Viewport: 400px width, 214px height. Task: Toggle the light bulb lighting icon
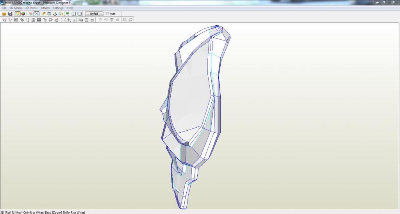[17, 14]
